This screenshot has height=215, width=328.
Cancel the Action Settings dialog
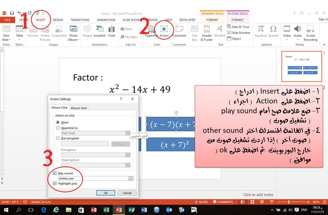(x=127, y=193)
